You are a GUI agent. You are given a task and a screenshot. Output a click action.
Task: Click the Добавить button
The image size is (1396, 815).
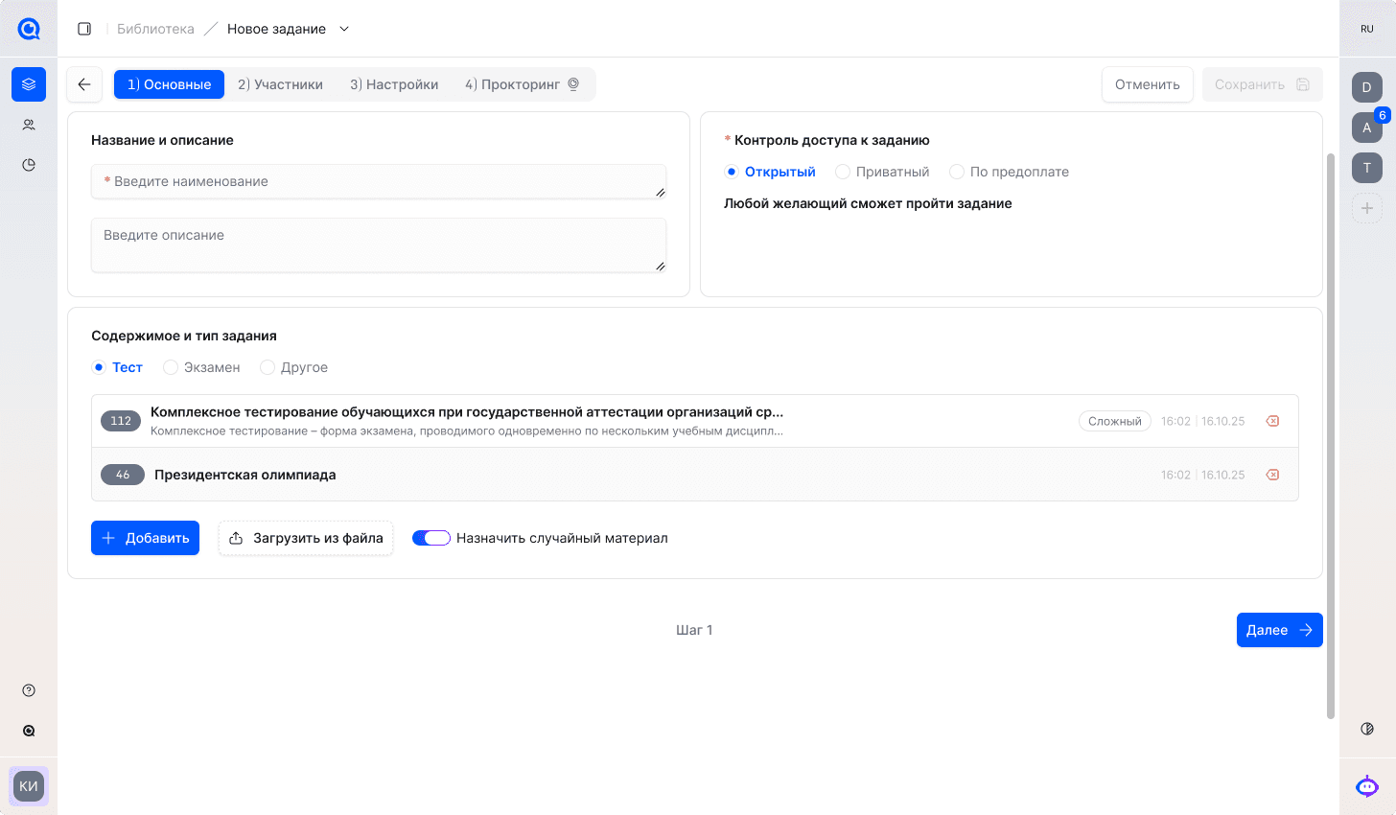pos(145,538)
